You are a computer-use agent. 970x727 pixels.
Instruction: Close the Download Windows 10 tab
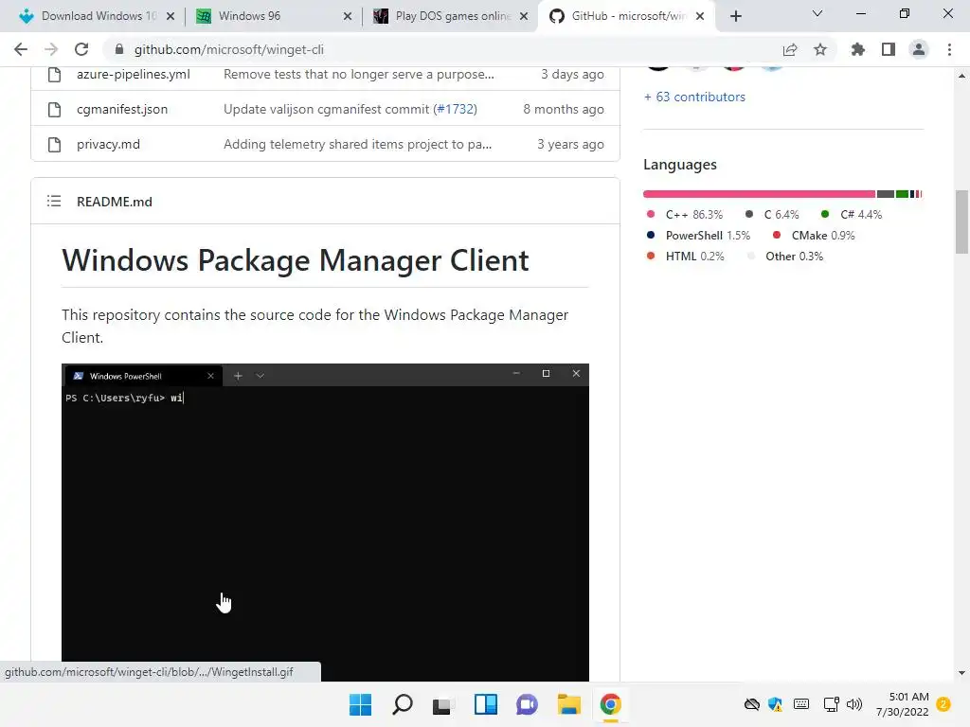(171, 16)
